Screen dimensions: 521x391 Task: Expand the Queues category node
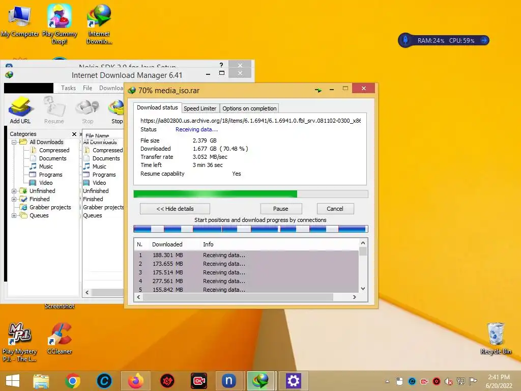[x=14, y=215]
